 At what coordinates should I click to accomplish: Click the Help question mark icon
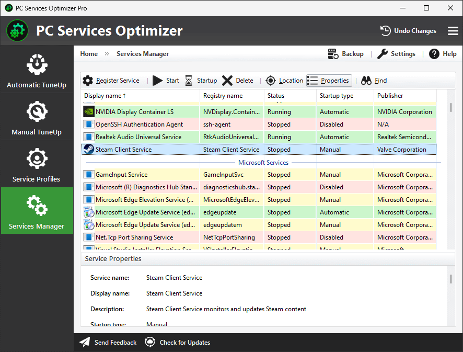434,54
